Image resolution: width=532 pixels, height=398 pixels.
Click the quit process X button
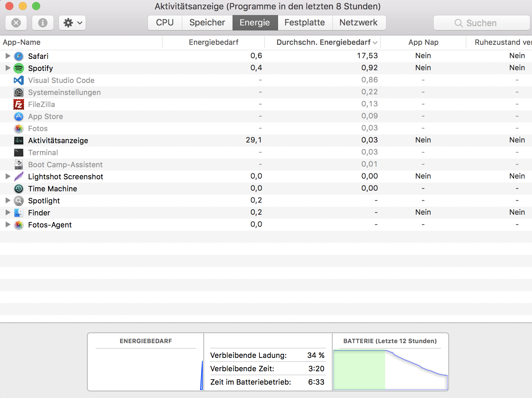(16, 23)
